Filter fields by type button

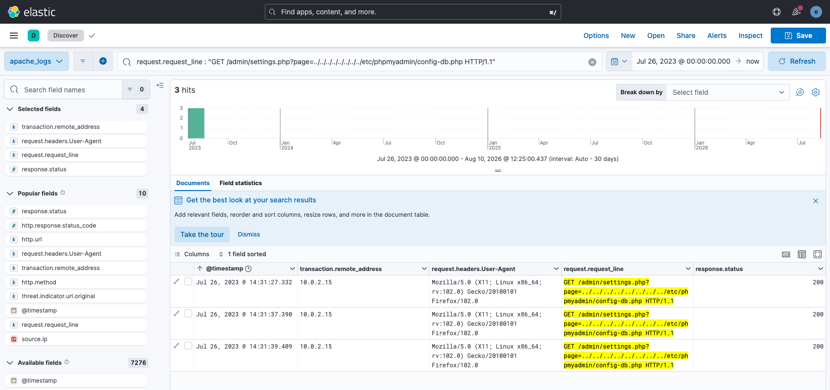pos(135,89)
